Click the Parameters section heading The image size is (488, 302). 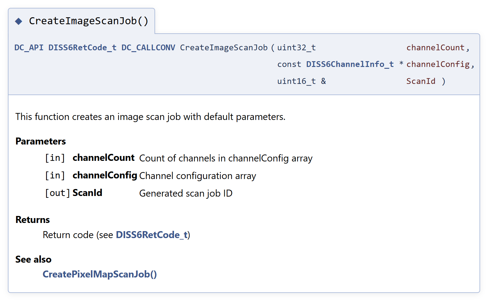41,141
